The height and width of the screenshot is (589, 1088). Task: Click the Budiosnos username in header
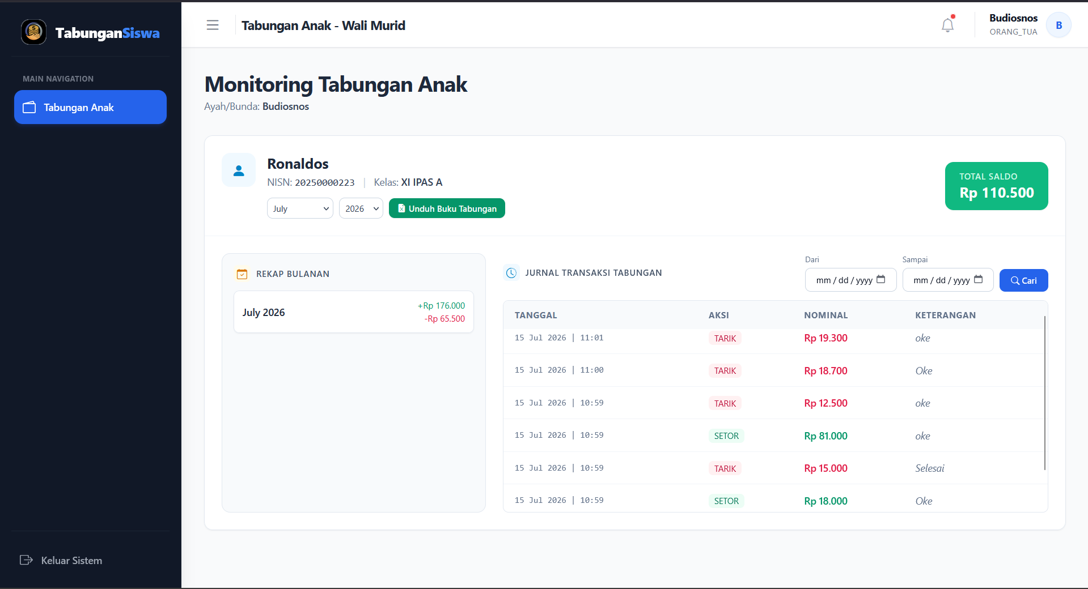pos(1013,18)
